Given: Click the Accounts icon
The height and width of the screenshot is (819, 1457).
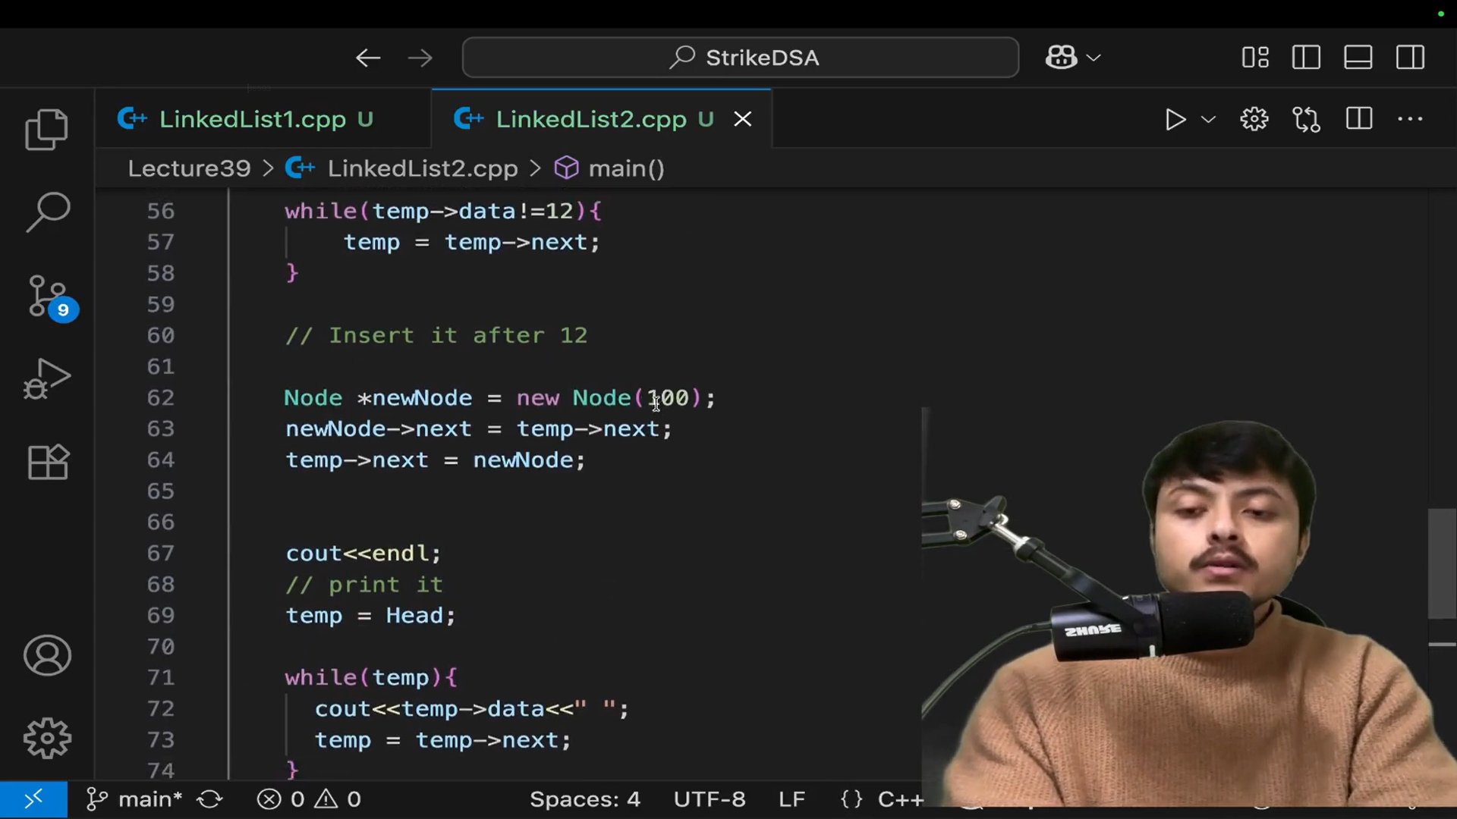Looking at the screenshot, I should click(x=47, y=656).
